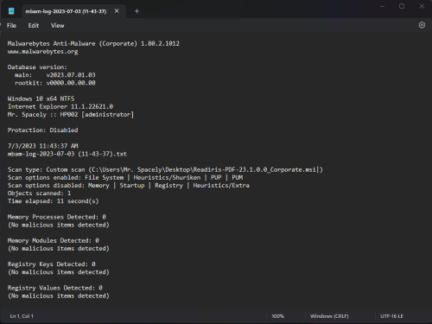Click the 'mbam-log-2023-07-03 (11-43-37).txt' line
432x324 pixels.
[x=67, y=154]
